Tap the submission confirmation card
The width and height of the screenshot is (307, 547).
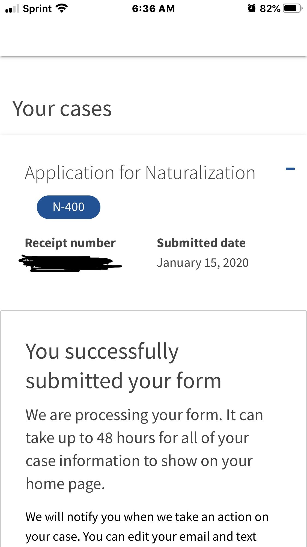(153, 429)
